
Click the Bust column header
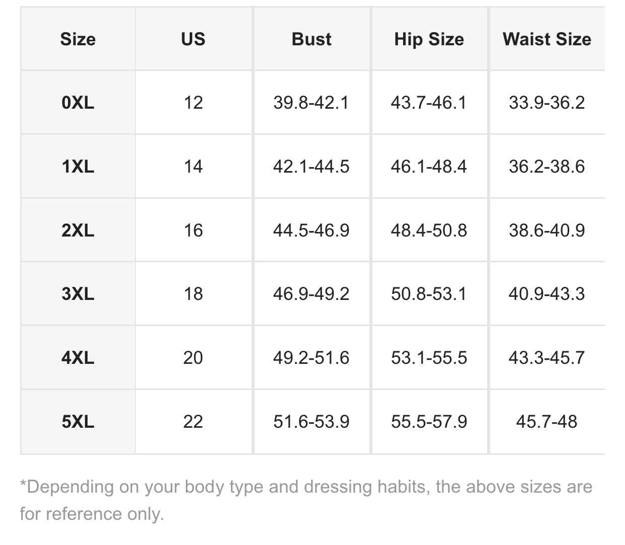click(x=311, y=39)
